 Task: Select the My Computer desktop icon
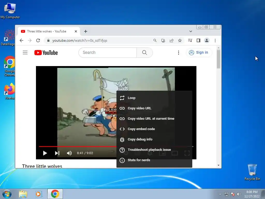[x=10, y=10]
